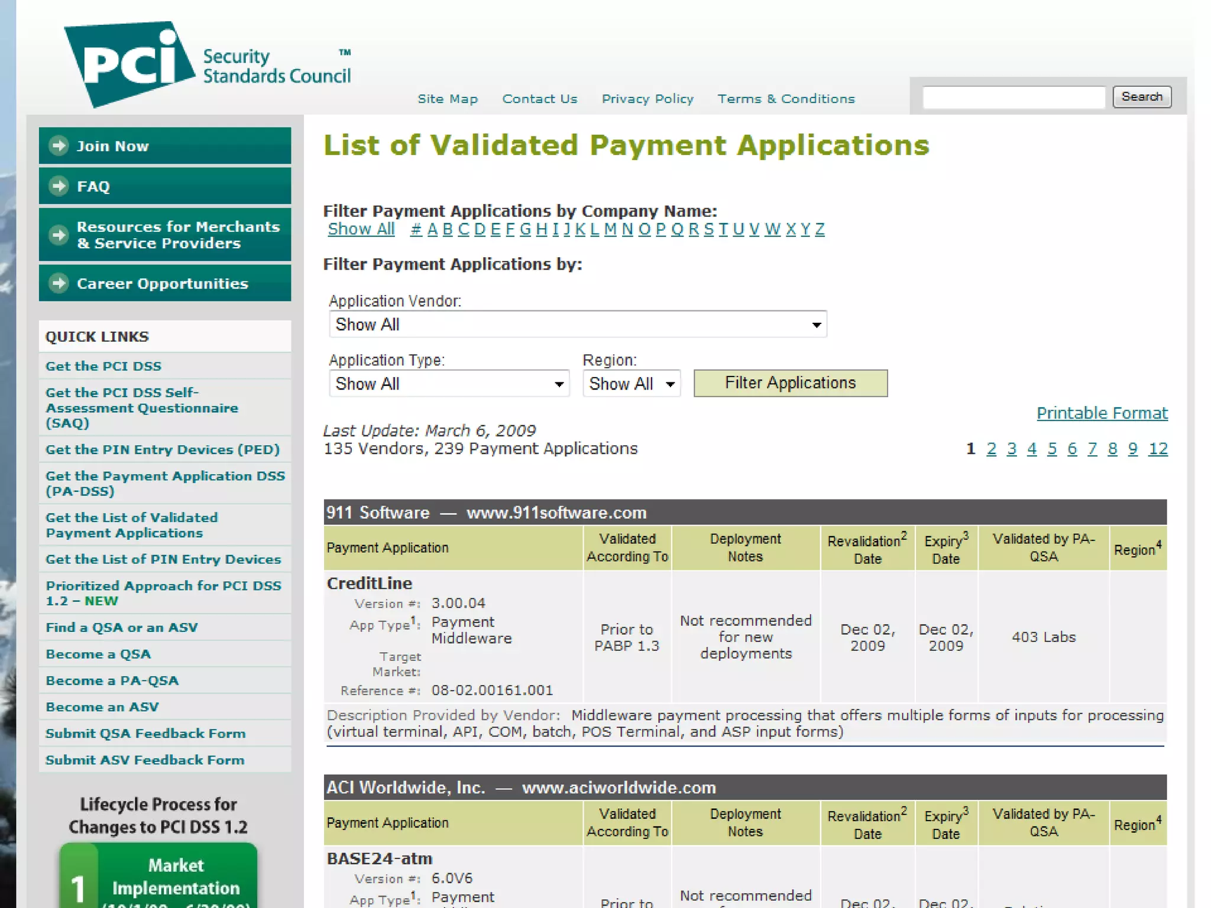Open Get the PIN Entry Devices (PED)
1211x908 pixels.
tap(163, 449)
